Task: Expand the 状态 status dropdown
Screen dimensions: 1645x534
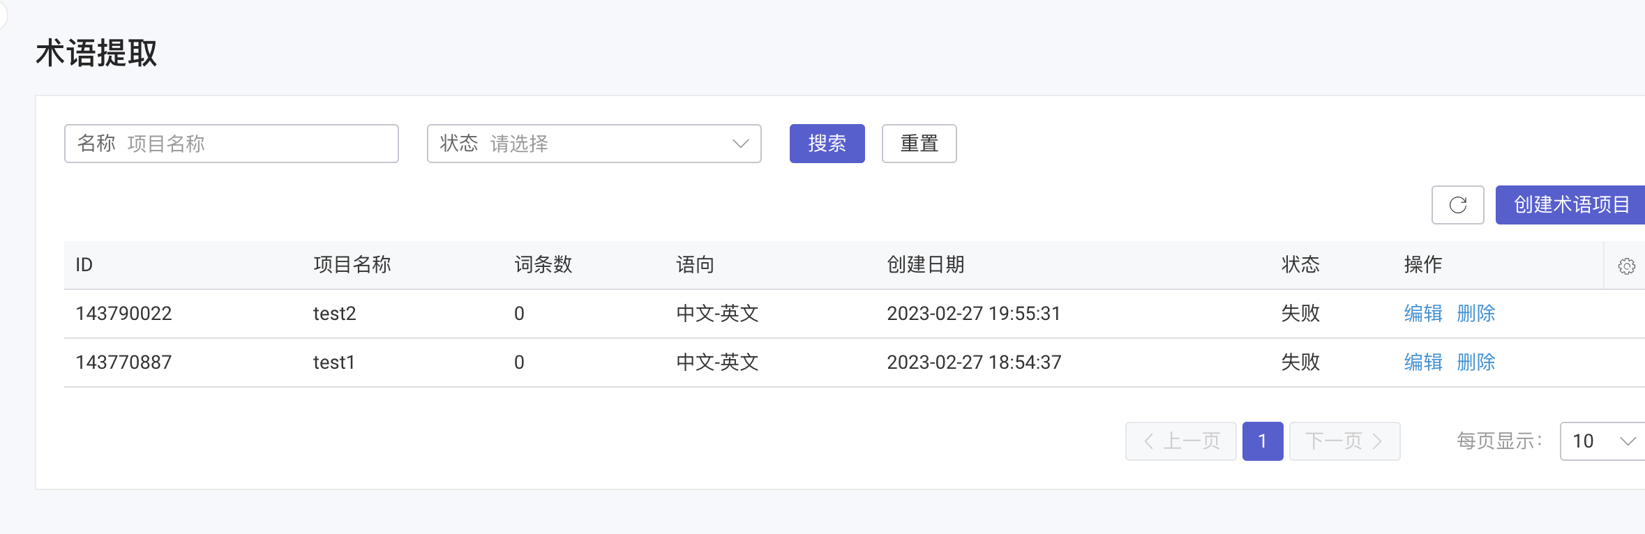Action: click(x=594, y=144)
